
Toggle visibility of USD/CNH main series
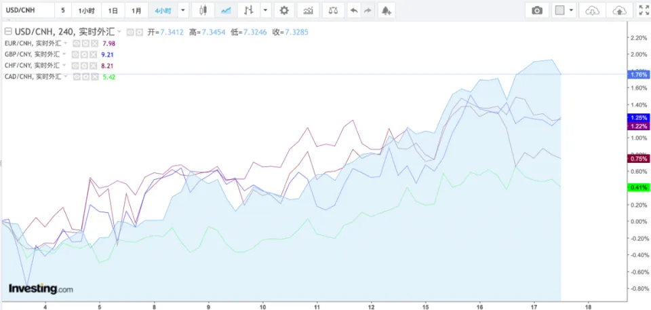[x=130, y=32]
